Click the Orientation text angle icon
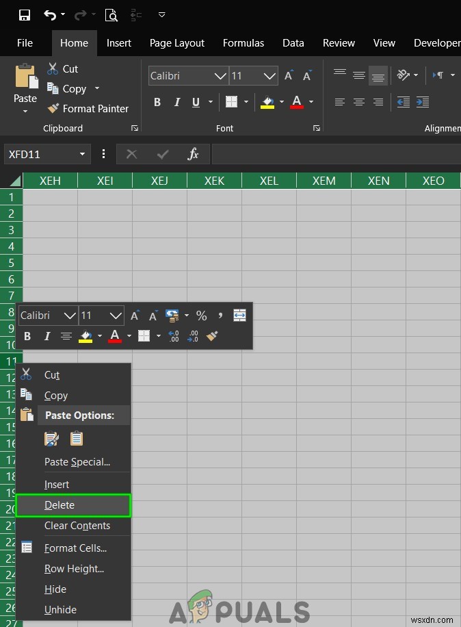Screen dimensions: 461x627 (404, 75)
